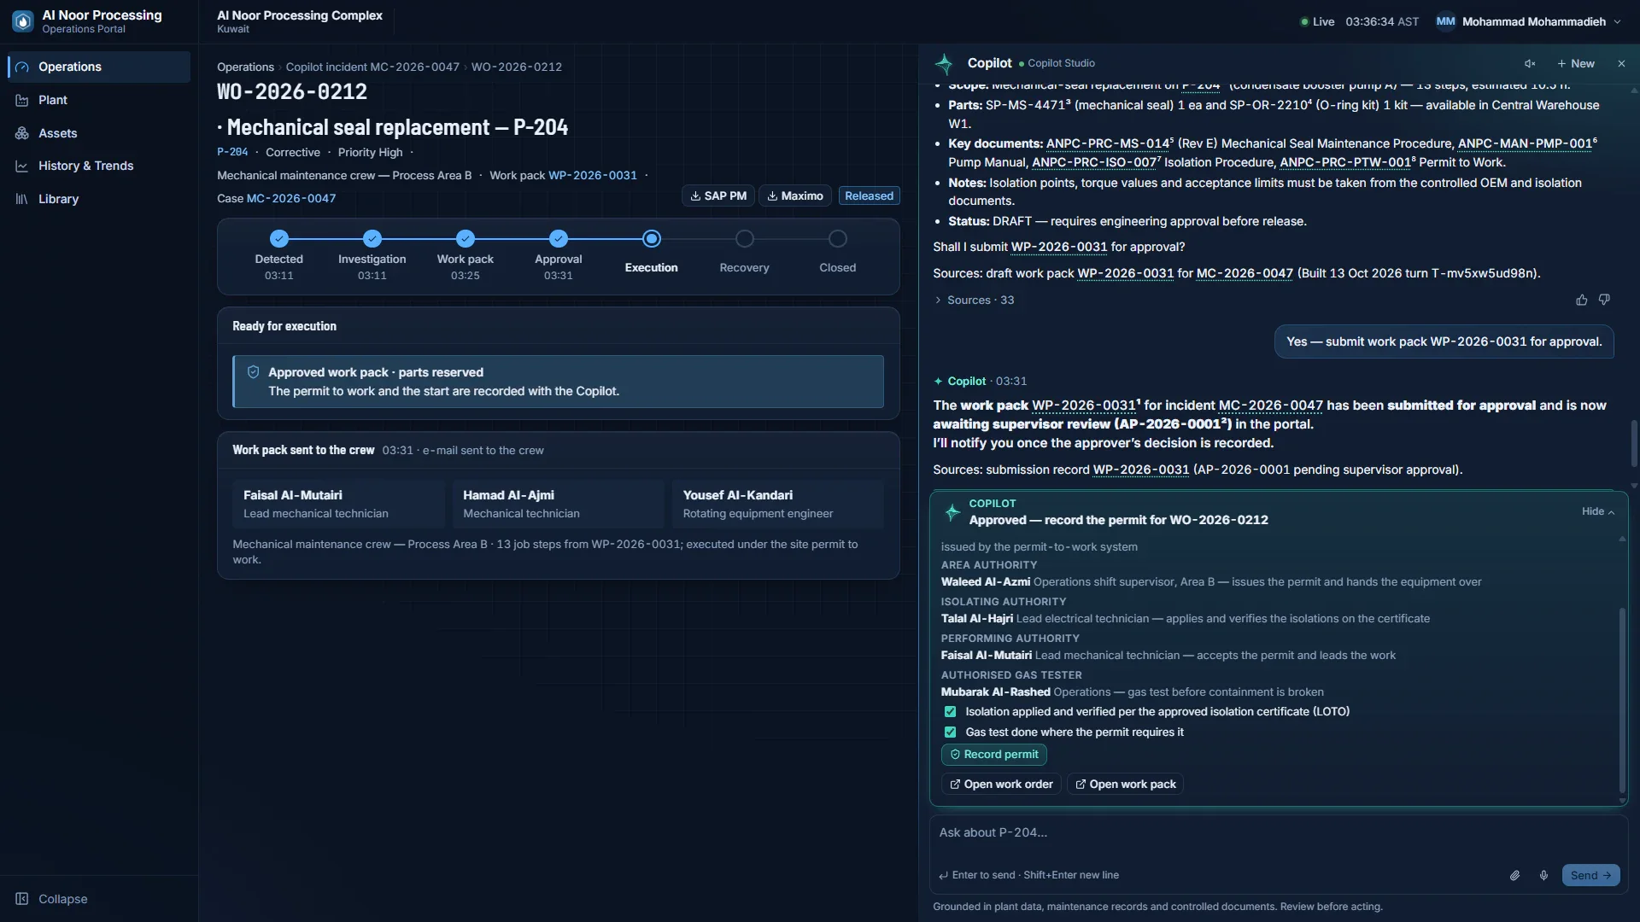
Task: Click the Released status badge
Action: [x=869, y=195]
